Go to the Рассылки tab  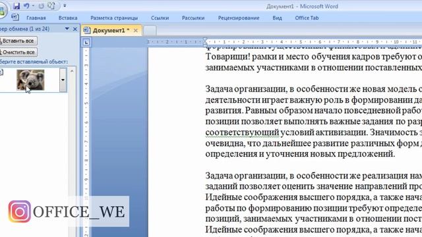pyautogui.click(x=193, y=18)
